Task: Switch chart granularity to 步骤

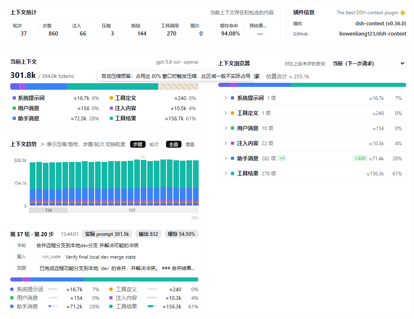Action: coord(137,144)
